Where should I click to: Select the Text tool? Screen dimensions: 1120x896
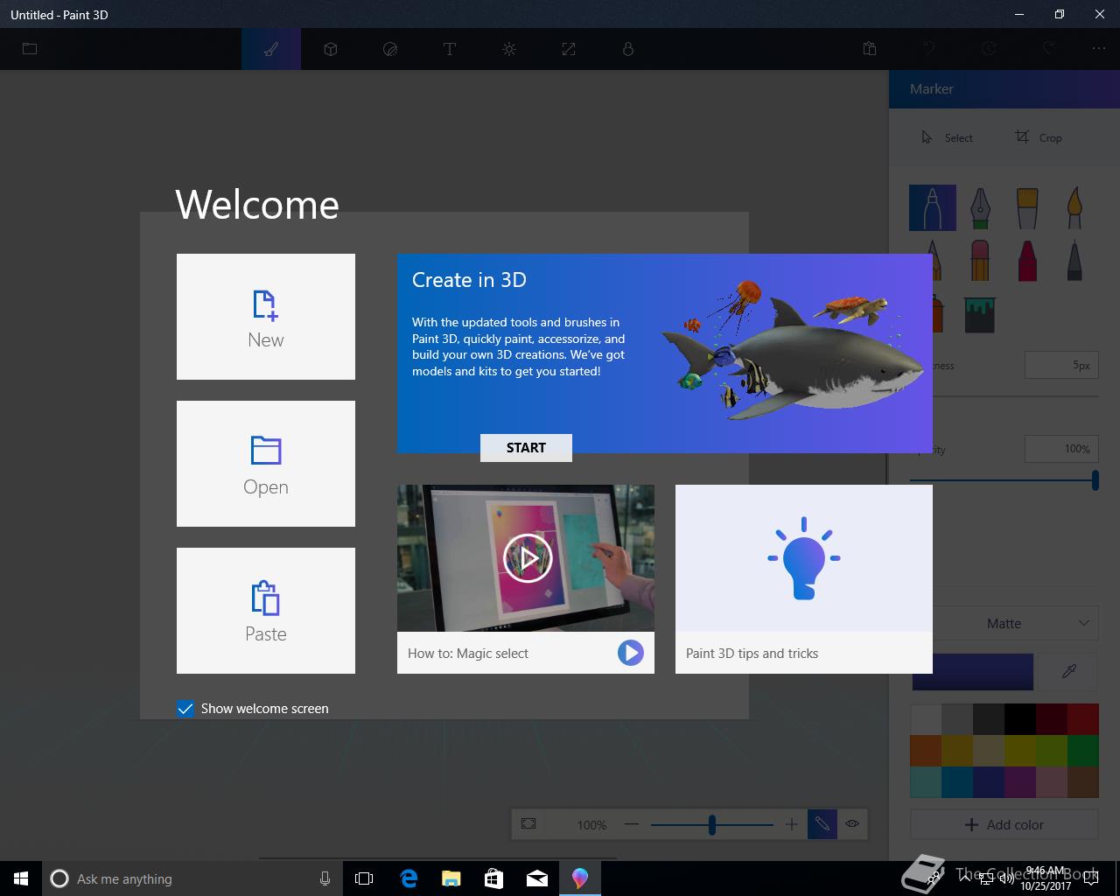[450, 49]
